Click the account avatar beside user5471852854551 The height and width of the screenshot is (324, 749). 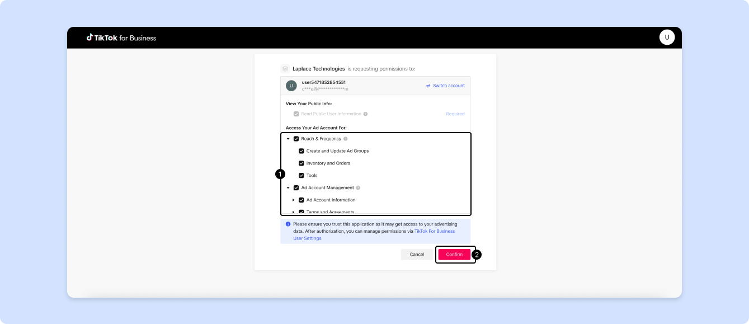(x=291, y=86)
